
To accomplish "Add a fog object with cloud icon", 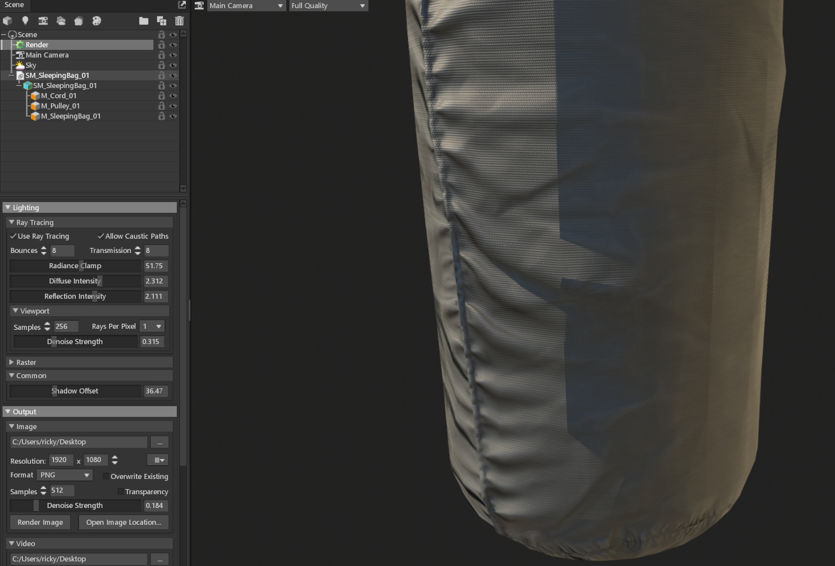I will point(61,21).
